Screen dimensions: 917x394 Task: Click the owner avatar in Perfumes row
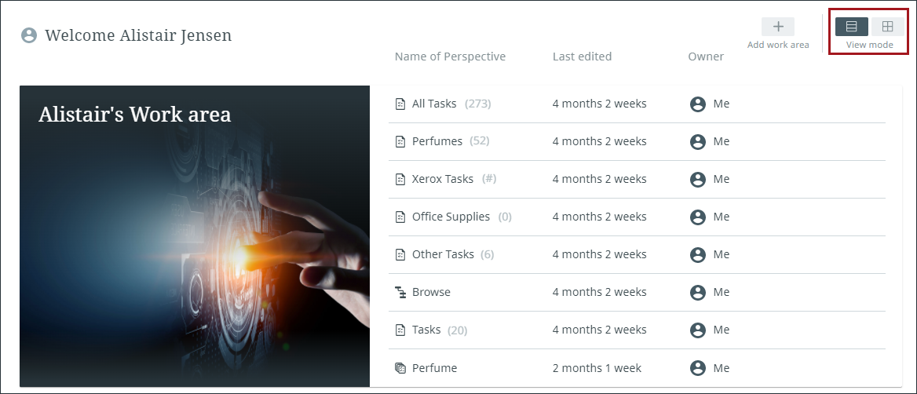[697, 141]
